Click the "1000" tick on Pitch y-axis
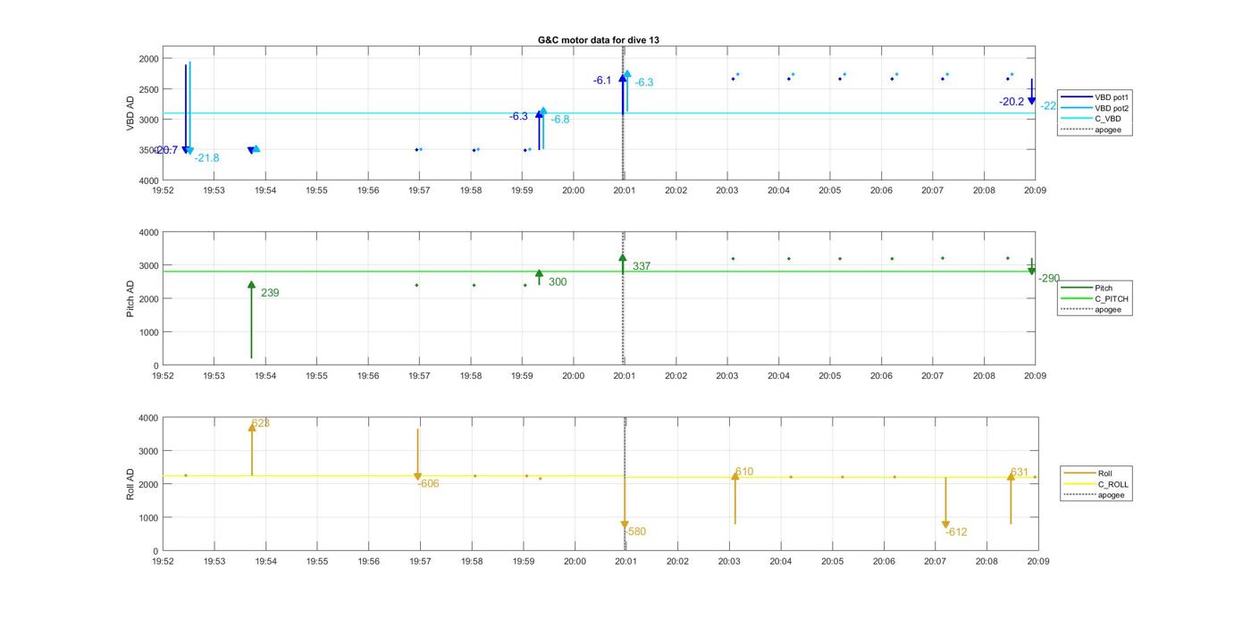Viewport: 1251px width, 619px height. (x=148, y=332)
